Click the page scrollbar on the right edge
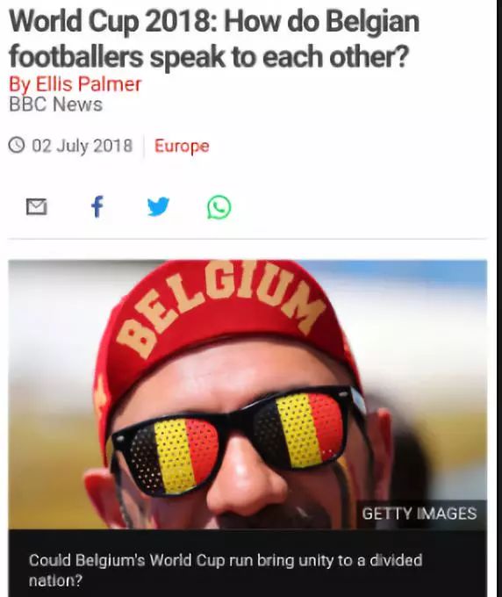Image resolution: width=502 pixels, height=597 pixels. point(499,298)
